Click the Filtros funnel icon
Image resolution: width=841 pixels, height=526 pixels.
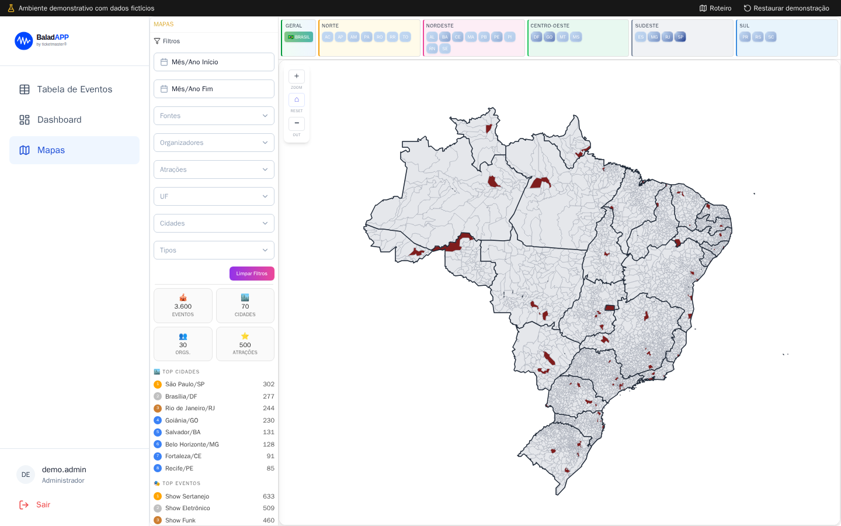(x=157, y=41)
